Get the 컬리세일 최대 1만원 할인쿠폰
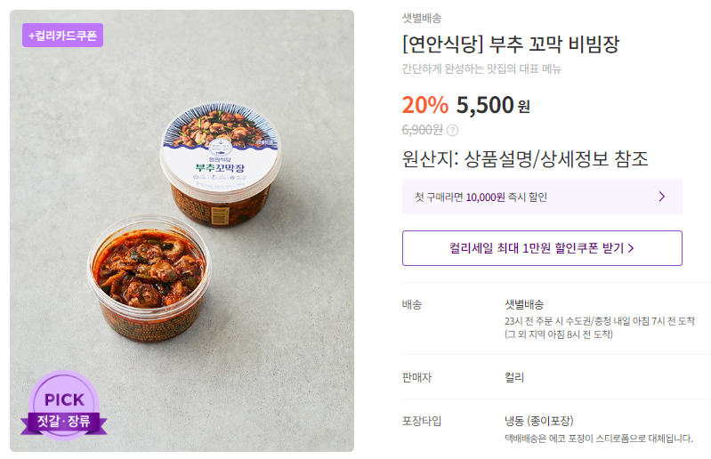 (x=542, y=248)
